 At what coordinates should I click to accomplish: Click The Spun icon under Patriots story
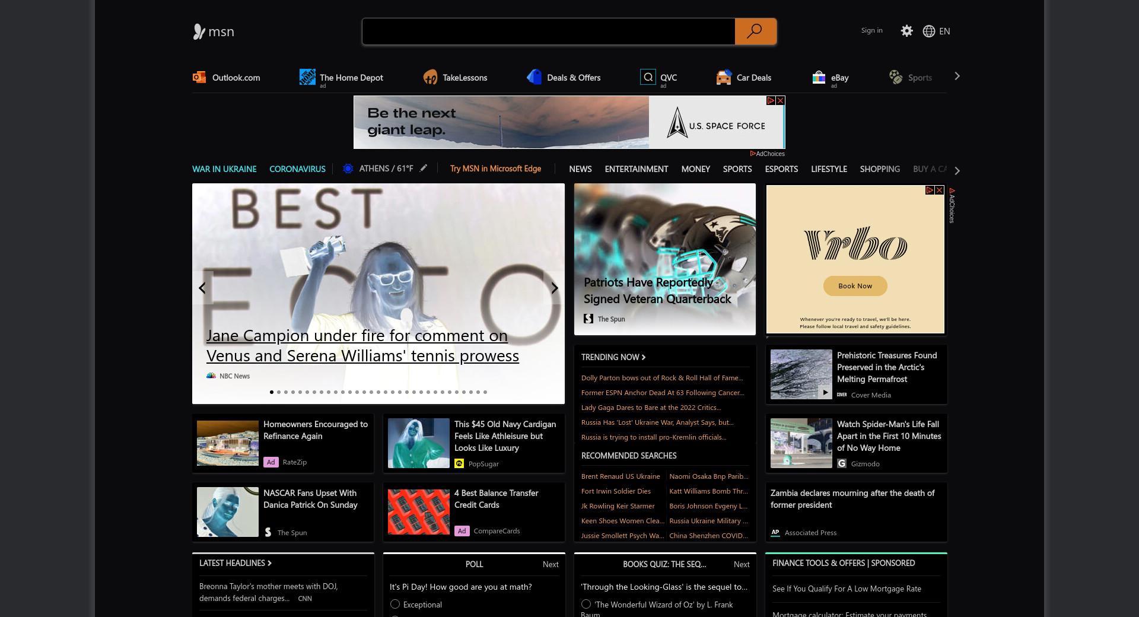tap(588, 319)
